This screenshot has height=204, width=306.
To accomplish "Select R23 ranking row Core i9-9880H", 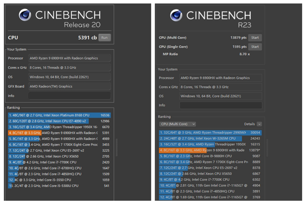I will (x=210, y=156).
